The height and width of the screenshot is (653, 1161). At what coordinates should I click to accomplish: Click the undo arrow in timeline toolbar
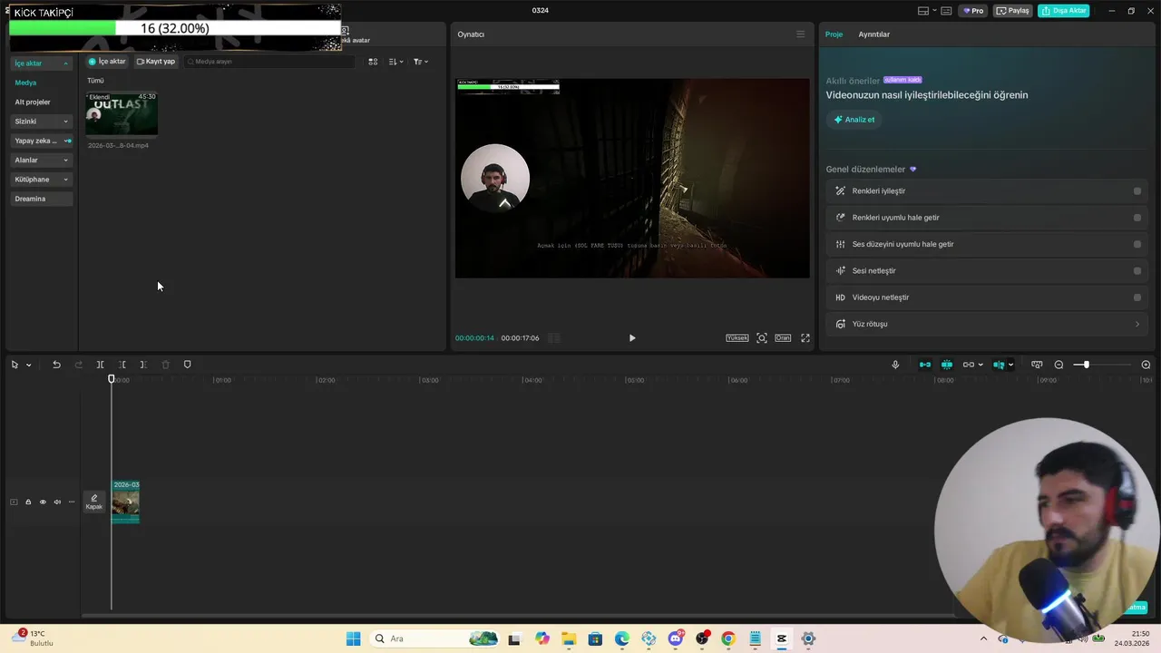(56, 365)
